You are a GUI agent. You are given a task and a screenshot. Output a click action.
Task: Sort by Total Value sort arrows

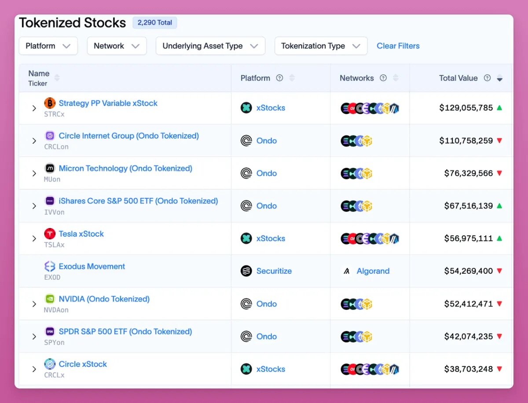pos(499,78)
